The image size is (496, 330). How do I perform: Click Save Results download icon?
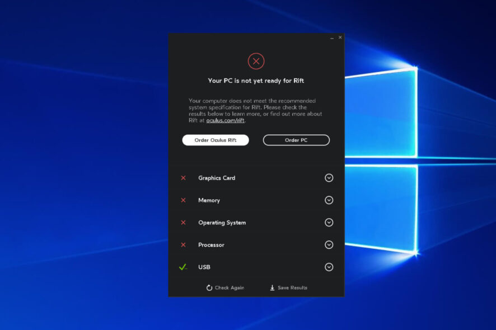(272, 287)
